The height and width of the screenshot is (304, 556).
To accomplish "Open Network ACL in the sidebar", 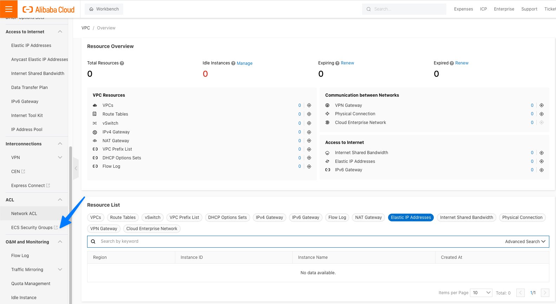I will 24,214.
